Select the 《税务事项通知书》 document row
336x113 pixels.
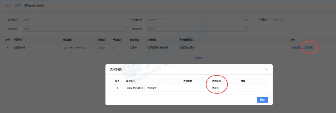click(189, 88)
